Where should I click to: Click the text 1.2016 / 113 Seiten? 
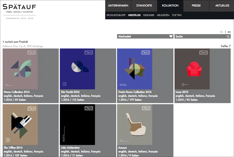click(72, 100)
